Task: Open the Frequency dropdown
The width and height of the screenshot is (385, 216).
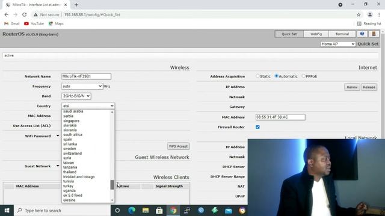Action: click(x=82, y=86)
